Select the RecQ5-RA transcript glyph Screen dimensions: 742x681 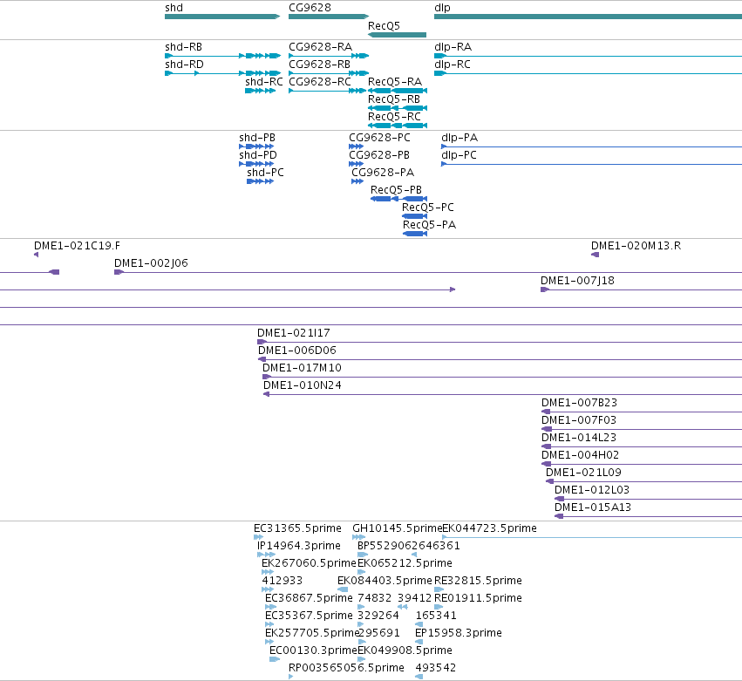click(398, 91)
